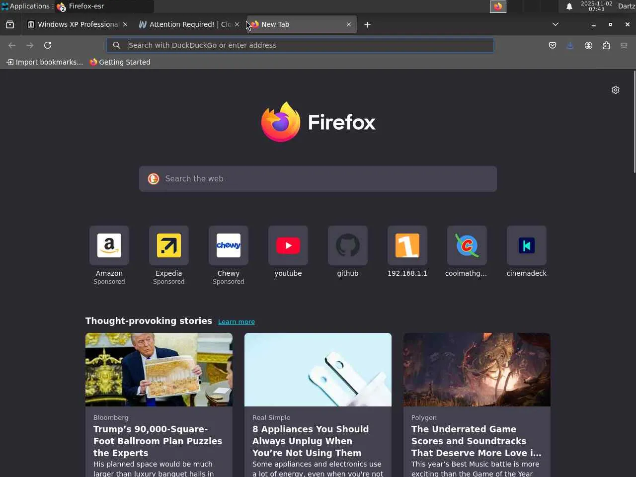
Task: Close the Windows XP Professional tab
Action: pos(125,24)
